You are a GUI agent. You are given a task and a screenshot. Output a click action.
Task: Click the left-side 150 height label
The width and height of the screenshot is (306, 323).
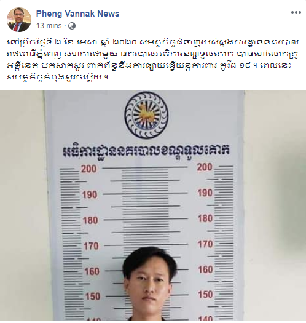(93, 297)
